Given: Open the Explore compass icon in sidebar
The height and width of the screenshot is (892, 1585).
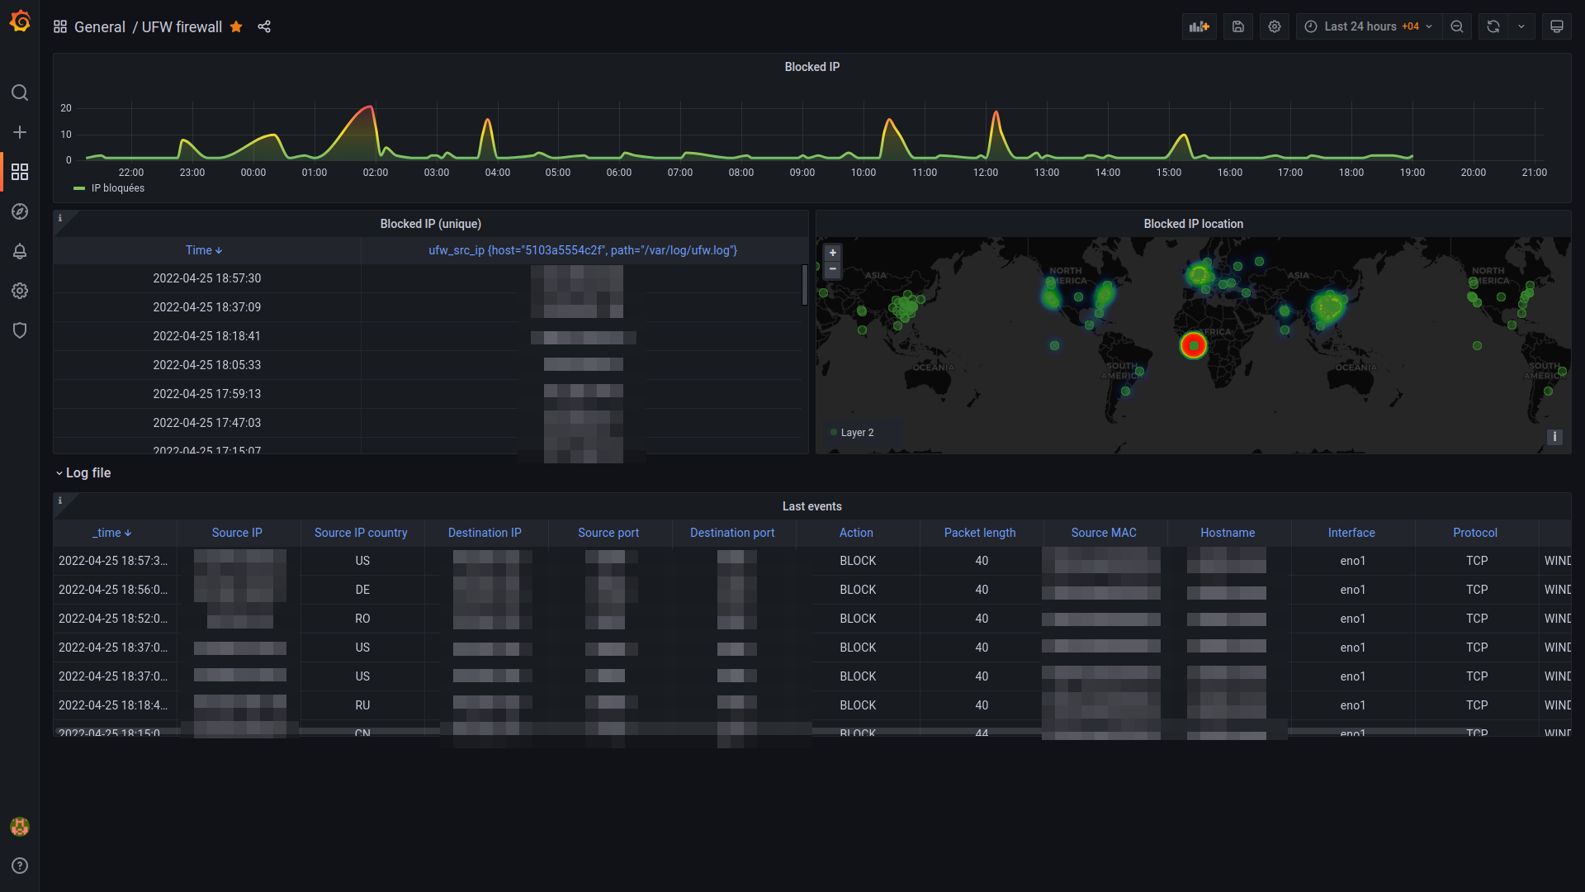Looking at the screenshot, I should tap(20, 211).
